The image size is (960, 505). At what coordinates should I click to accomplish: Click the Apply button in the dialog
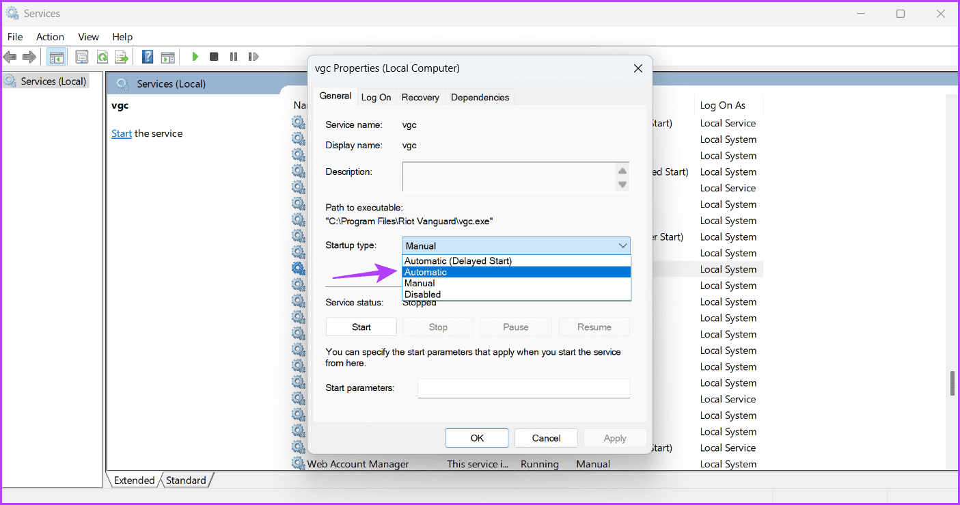[615, 438]
